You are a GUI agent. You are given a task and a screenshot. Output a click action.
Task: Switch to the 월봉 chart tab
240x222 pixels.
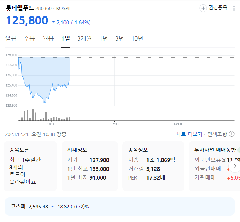[x=48, y=38]
